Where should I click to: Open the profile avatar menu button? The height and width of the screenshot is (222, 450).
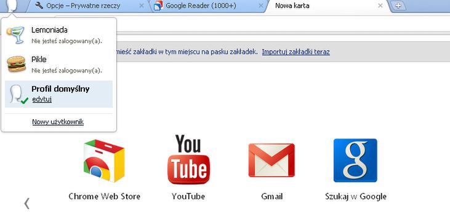point(12,6)
